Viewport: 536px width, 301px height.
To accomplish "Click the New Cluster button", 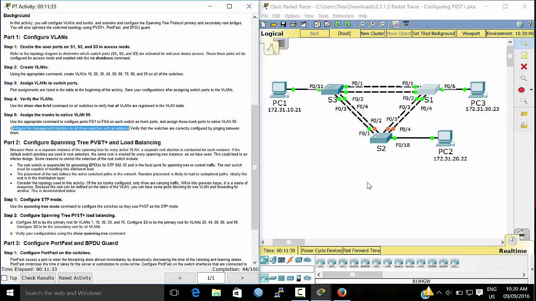I will point(372,33).
